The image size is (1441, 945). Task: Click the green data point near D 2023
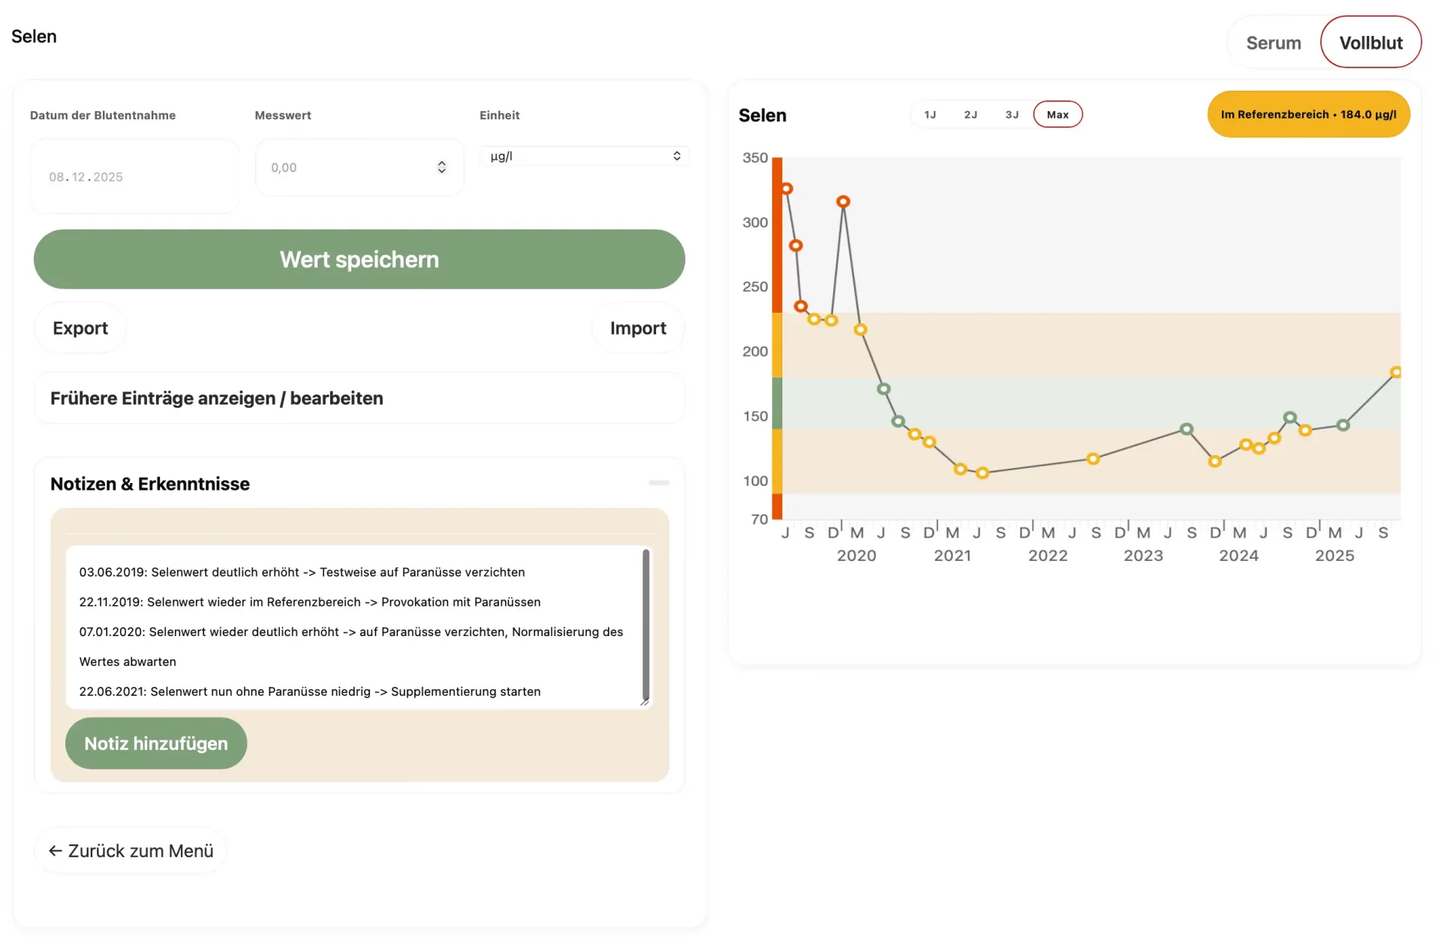click(1186, 429)
